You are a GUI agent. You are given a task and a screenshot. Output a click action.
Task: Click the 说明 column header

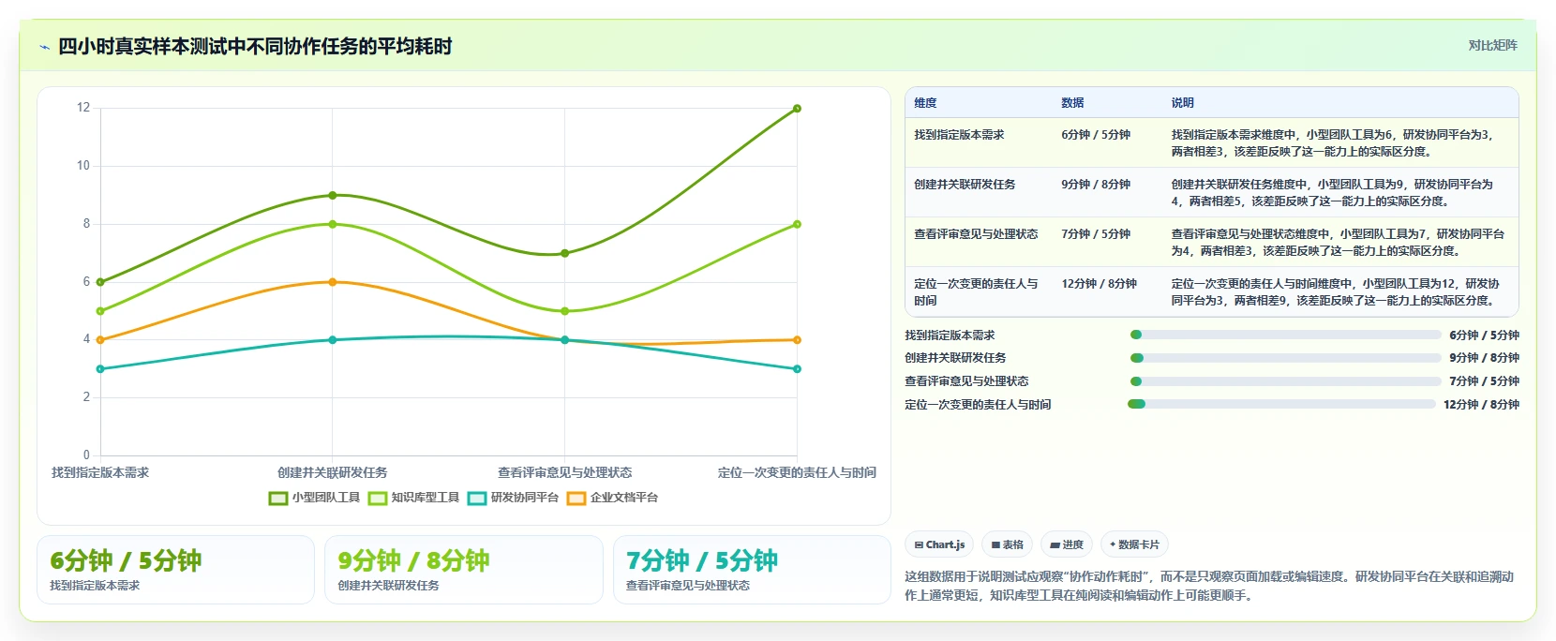(1182, 103)
